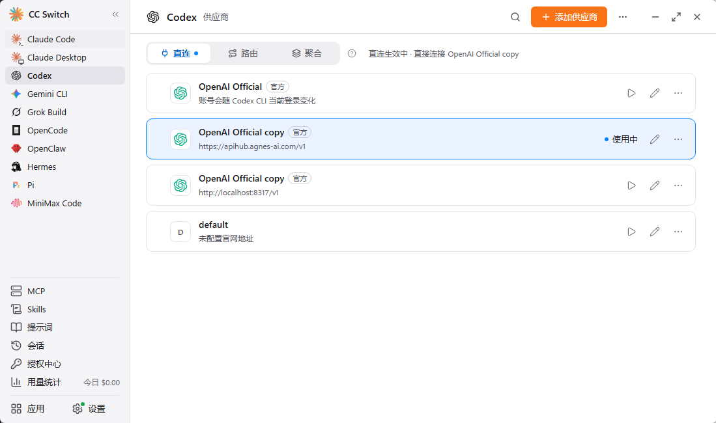
Task: Click 今日 $0.00 usage amount
Action: tap(102, 383)
